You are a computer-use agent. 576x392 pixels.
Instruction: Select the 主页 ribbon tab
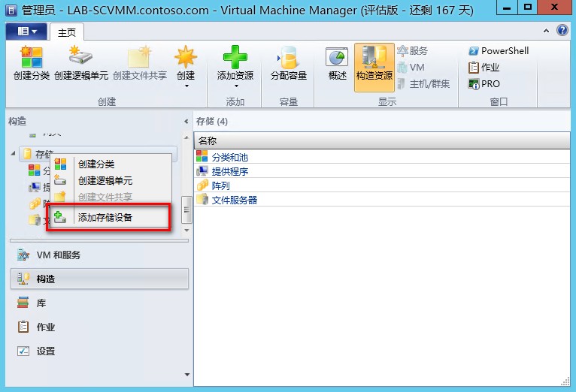click(x=67, y=32)
